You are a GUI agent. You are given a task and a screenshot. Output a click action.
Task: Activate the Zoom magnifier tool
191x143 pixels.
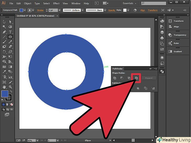pyautogui.click(x=10, y=86)
